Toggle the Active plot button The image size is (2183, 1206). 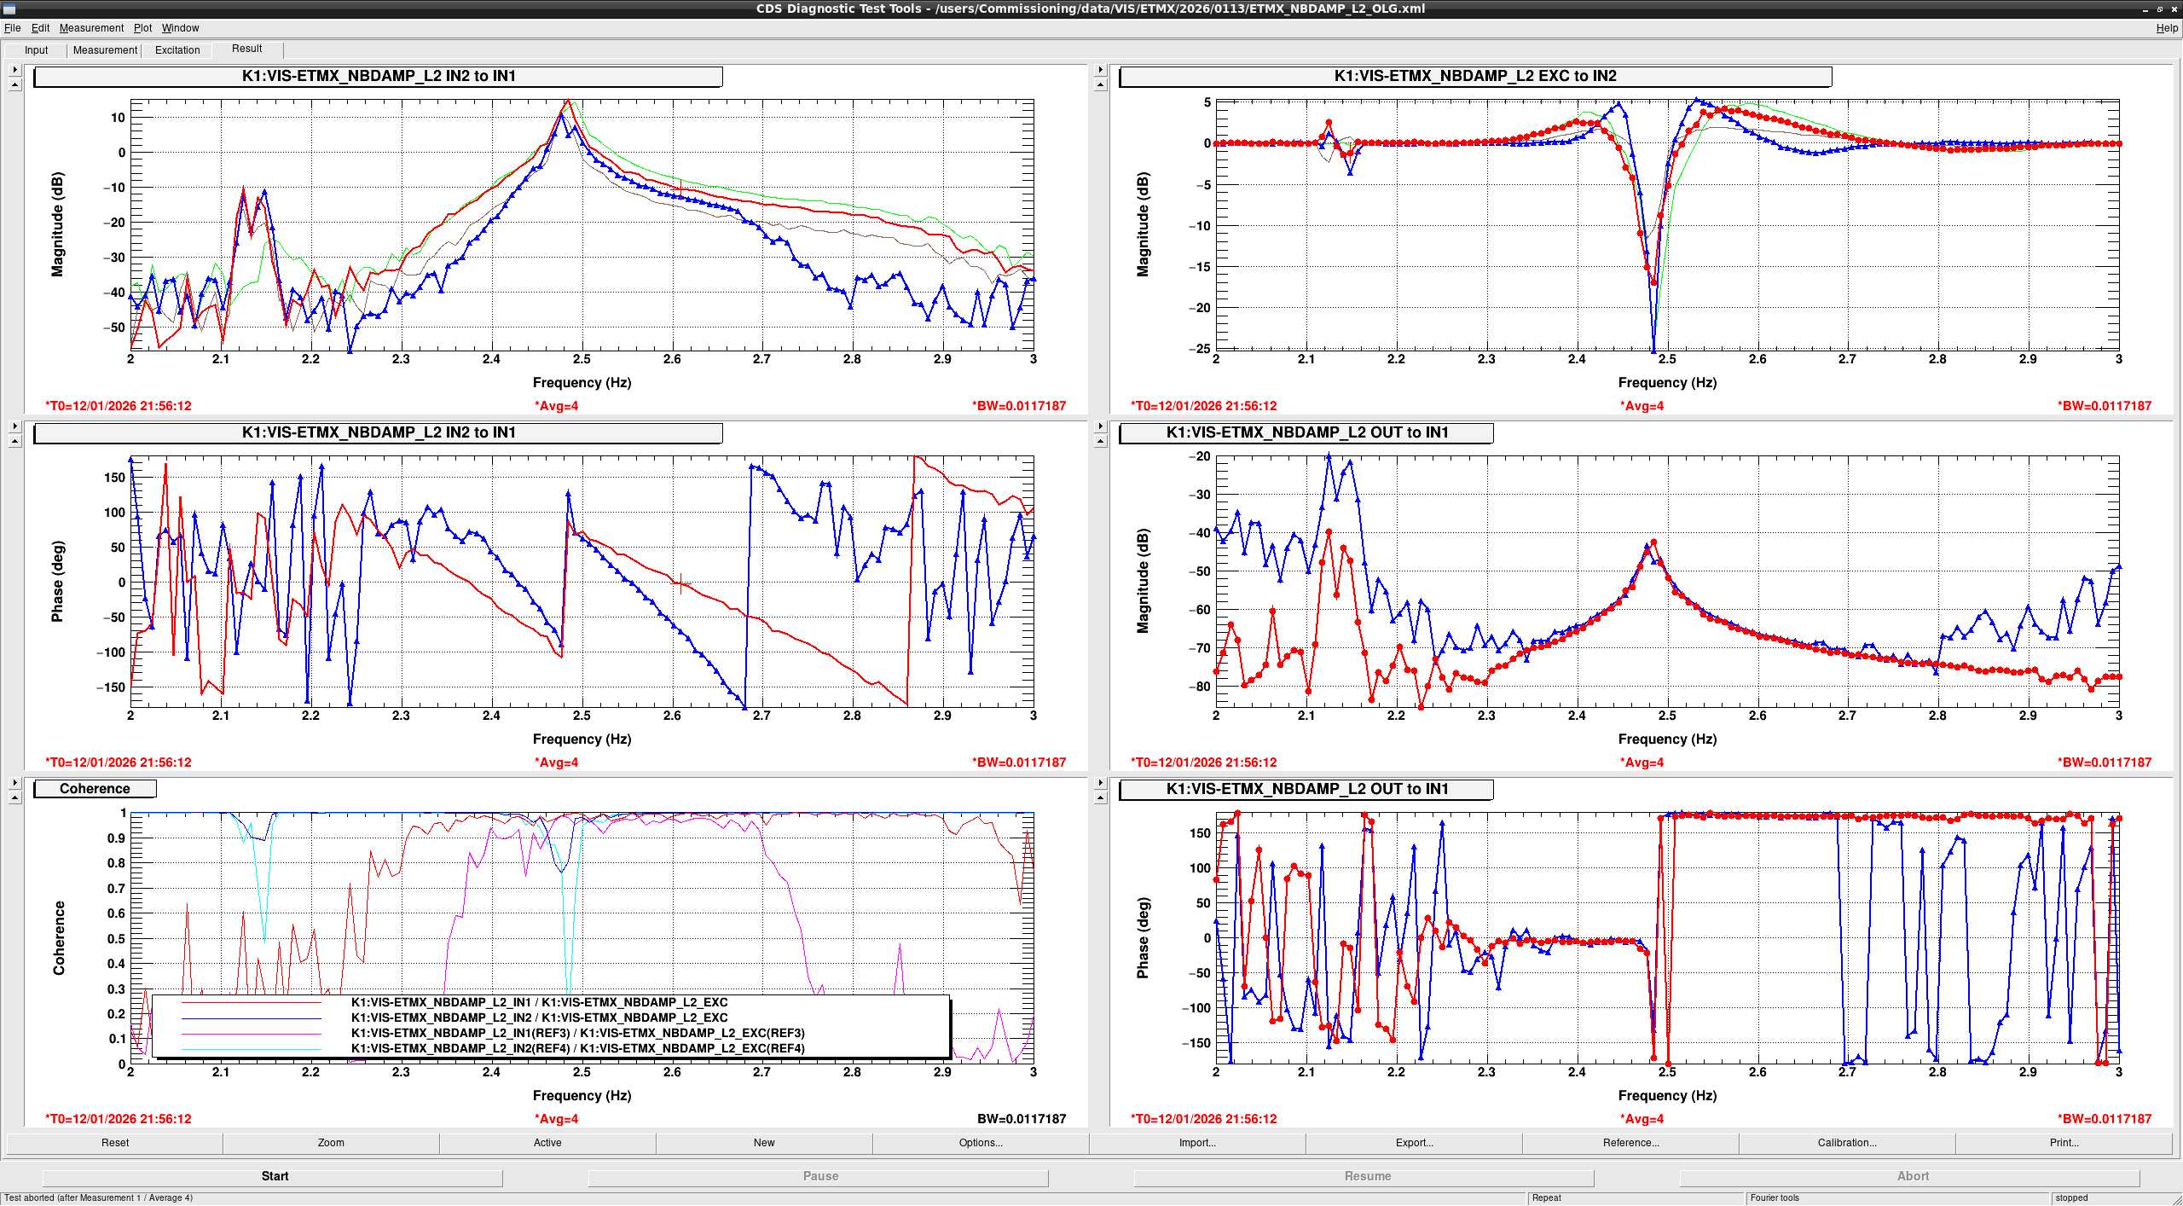coord(547,1143)
